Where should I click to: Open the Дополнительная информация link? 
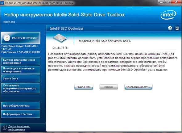point(19,128)
